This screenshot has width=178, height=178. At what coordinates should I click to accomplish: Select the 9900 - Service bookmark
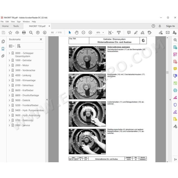[23, 125]
